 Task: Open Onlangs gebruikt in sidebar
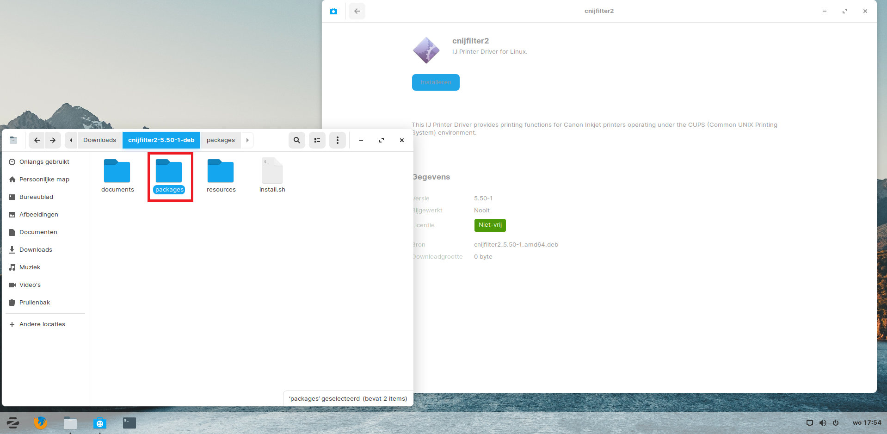[44, 162]
